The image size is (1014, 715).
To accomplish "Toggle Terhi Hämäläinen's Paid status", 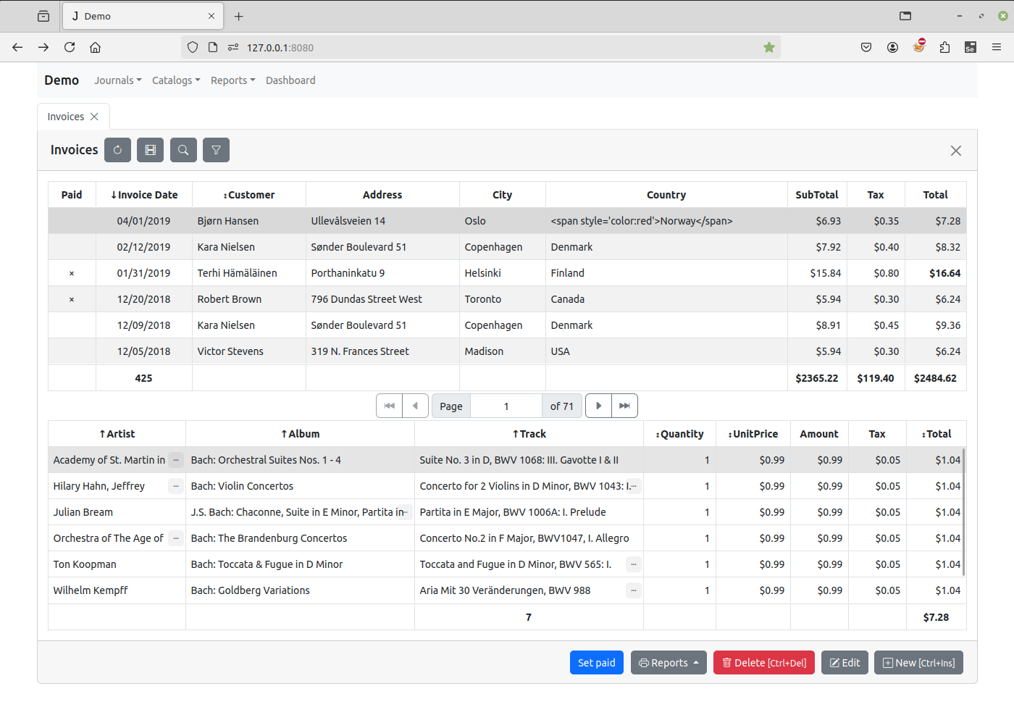I will (71, 272).
